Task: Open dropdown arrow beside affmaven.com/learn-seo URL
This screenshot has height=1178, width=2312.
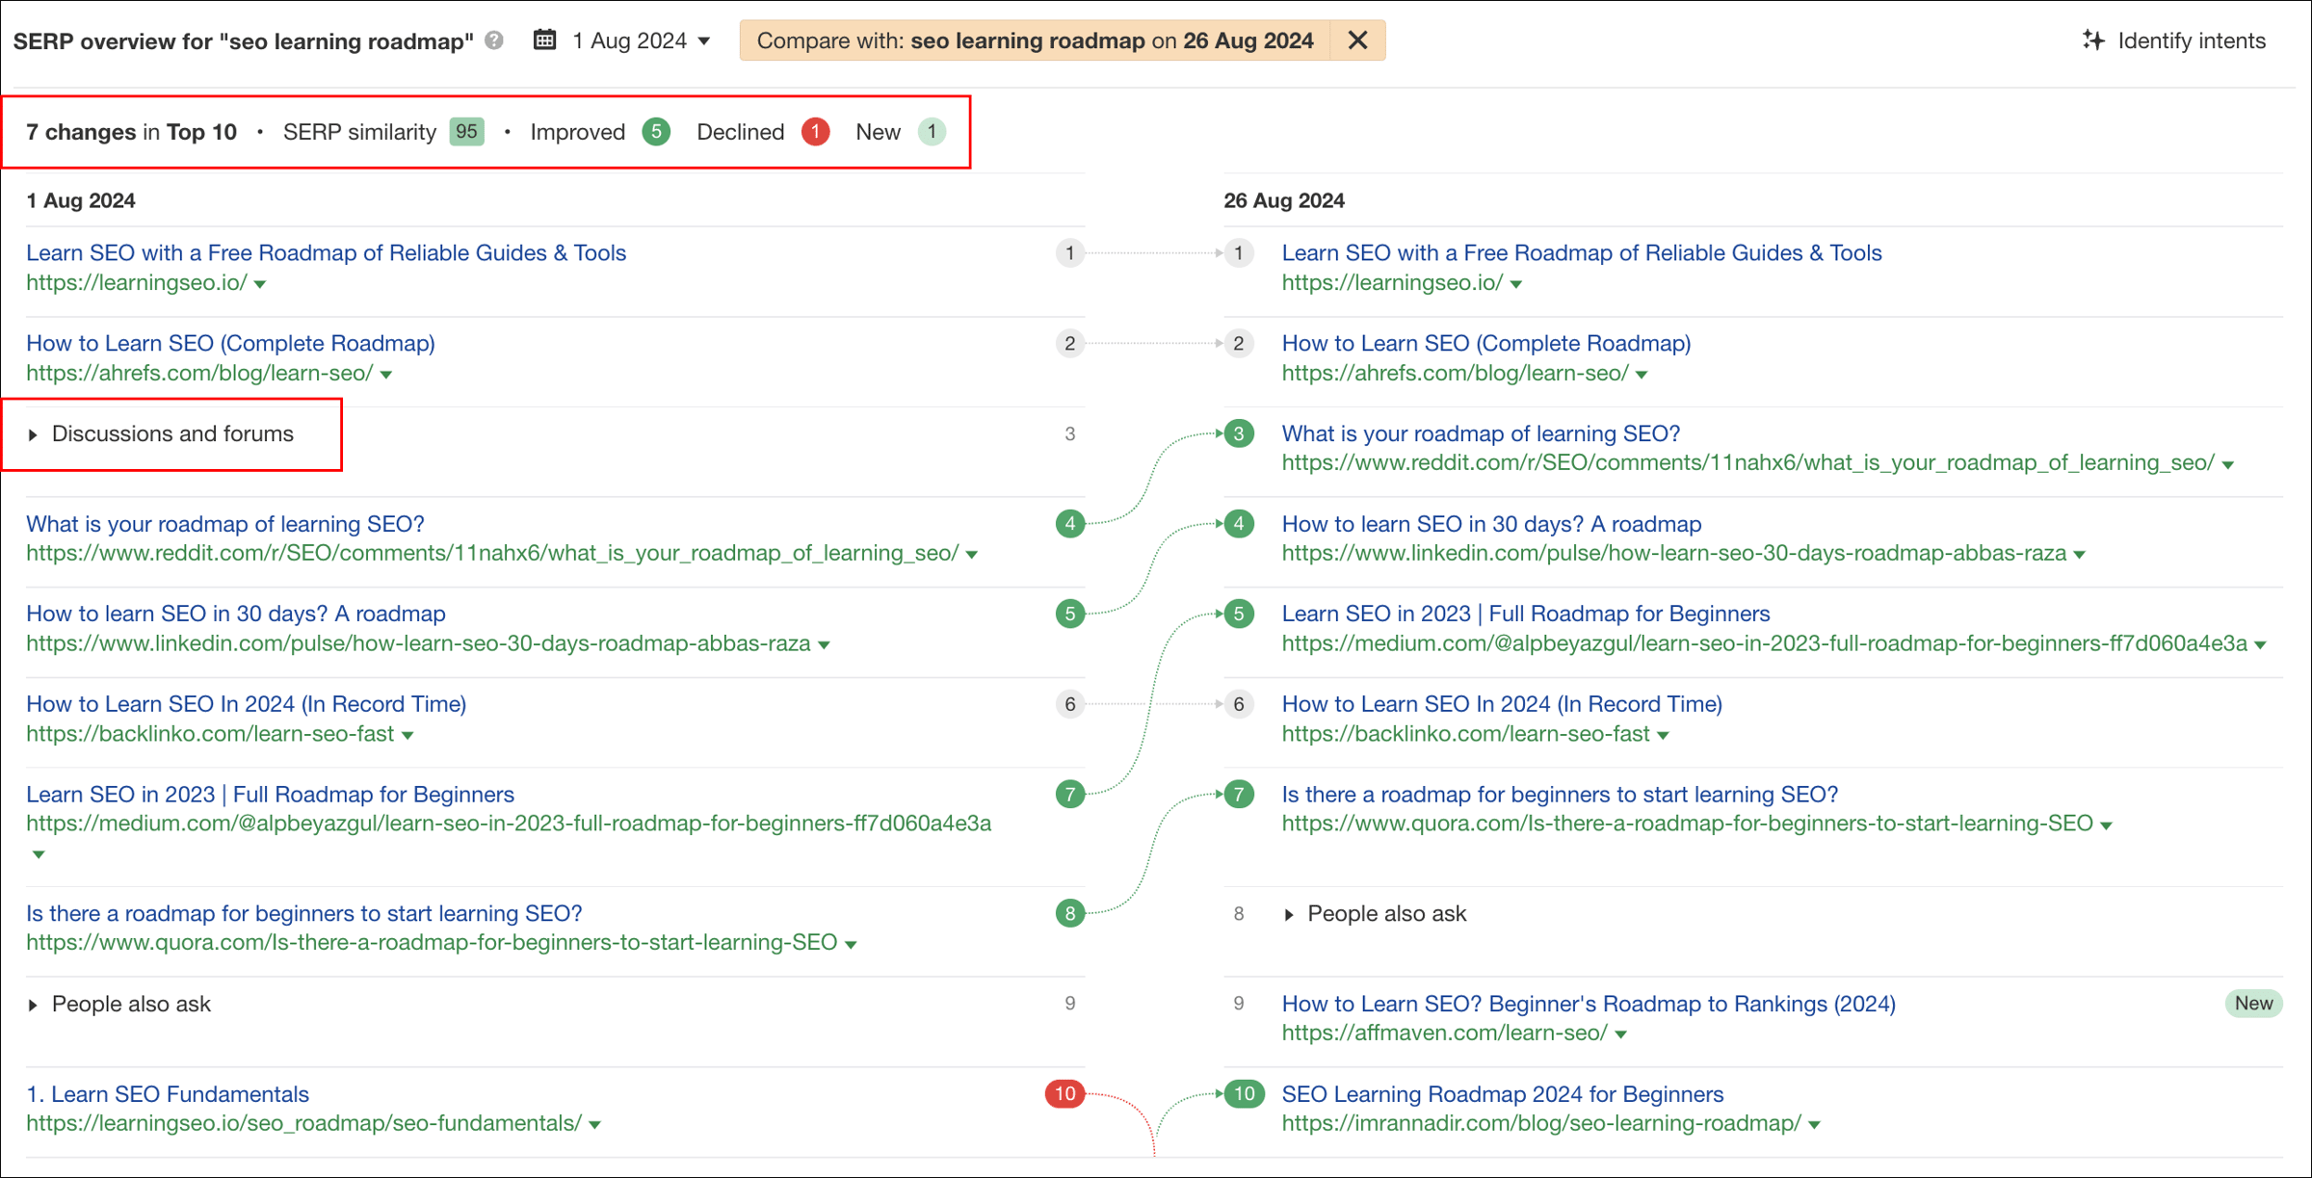Action: (1621, 1034)
